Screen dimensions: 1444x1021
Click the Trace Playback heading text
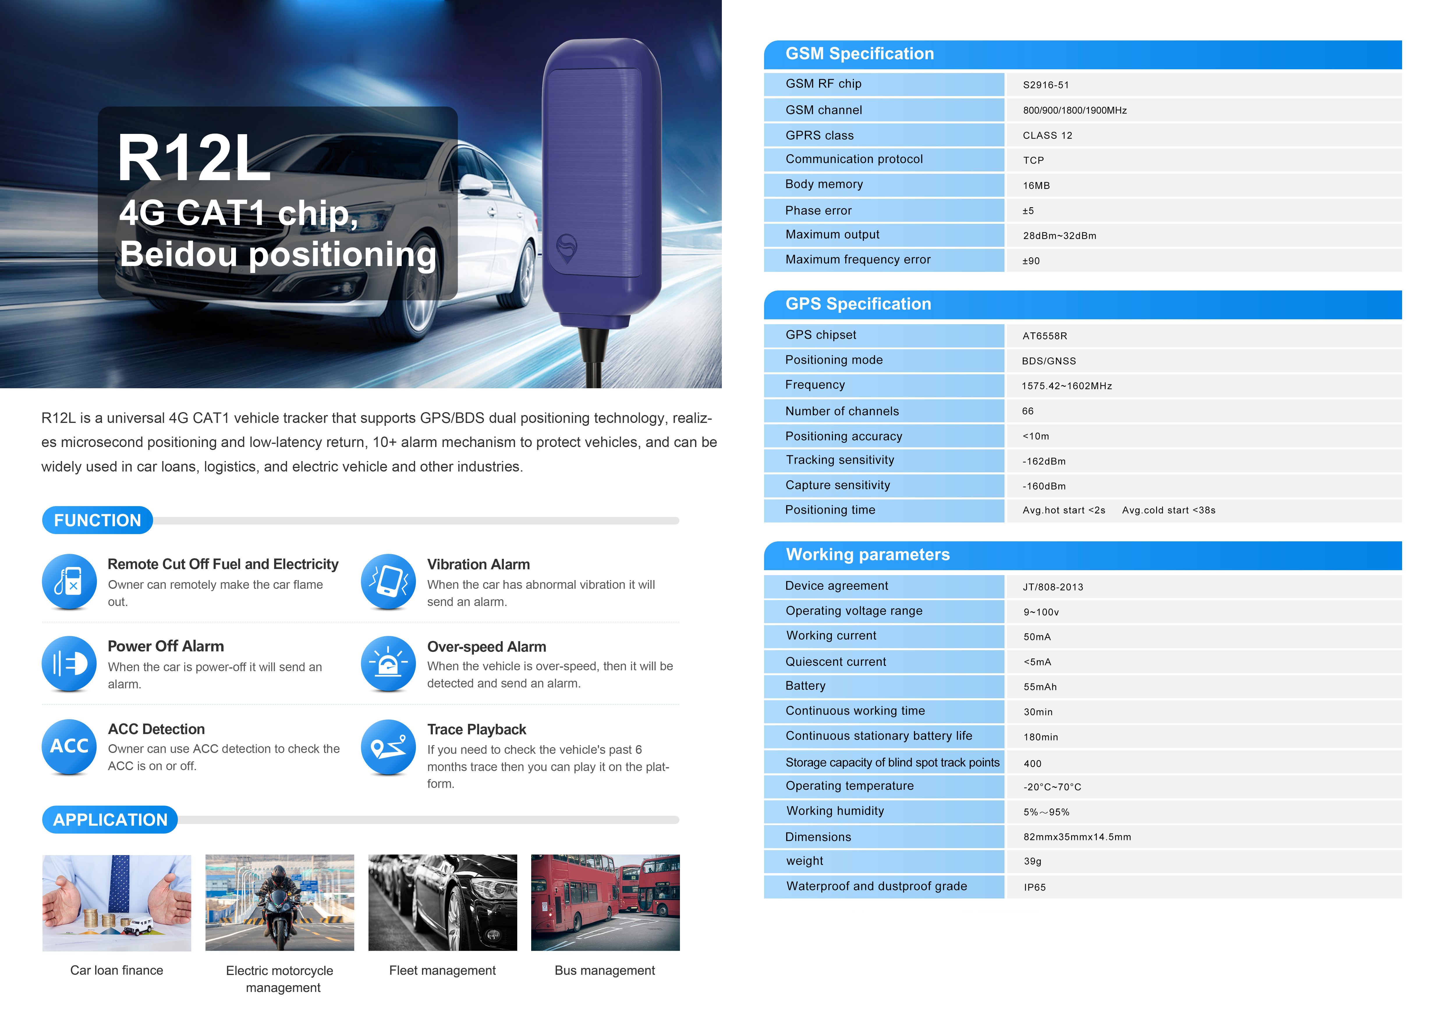[x=476, y=729]
